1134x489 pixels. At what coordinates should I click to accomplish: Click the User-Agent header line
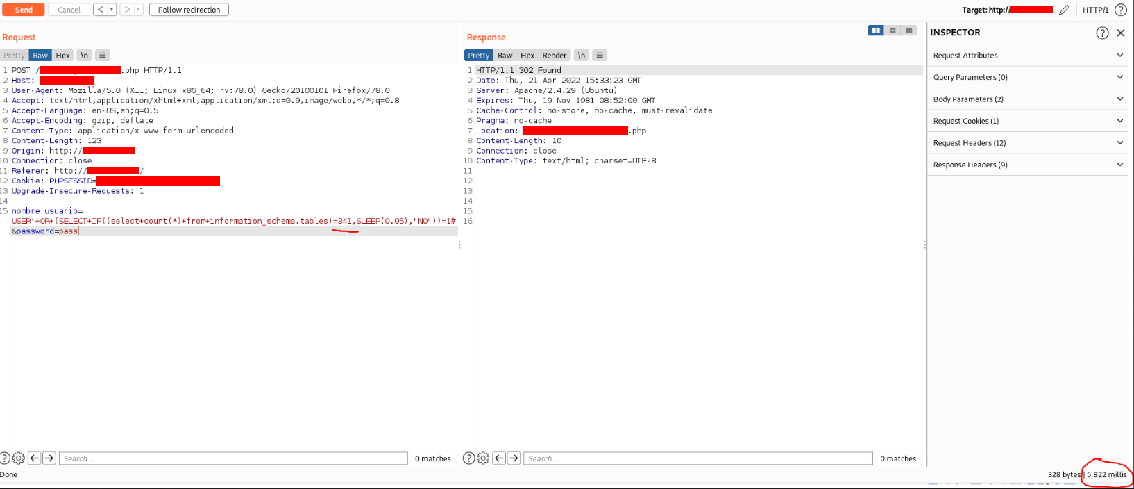tap(201, 90)
